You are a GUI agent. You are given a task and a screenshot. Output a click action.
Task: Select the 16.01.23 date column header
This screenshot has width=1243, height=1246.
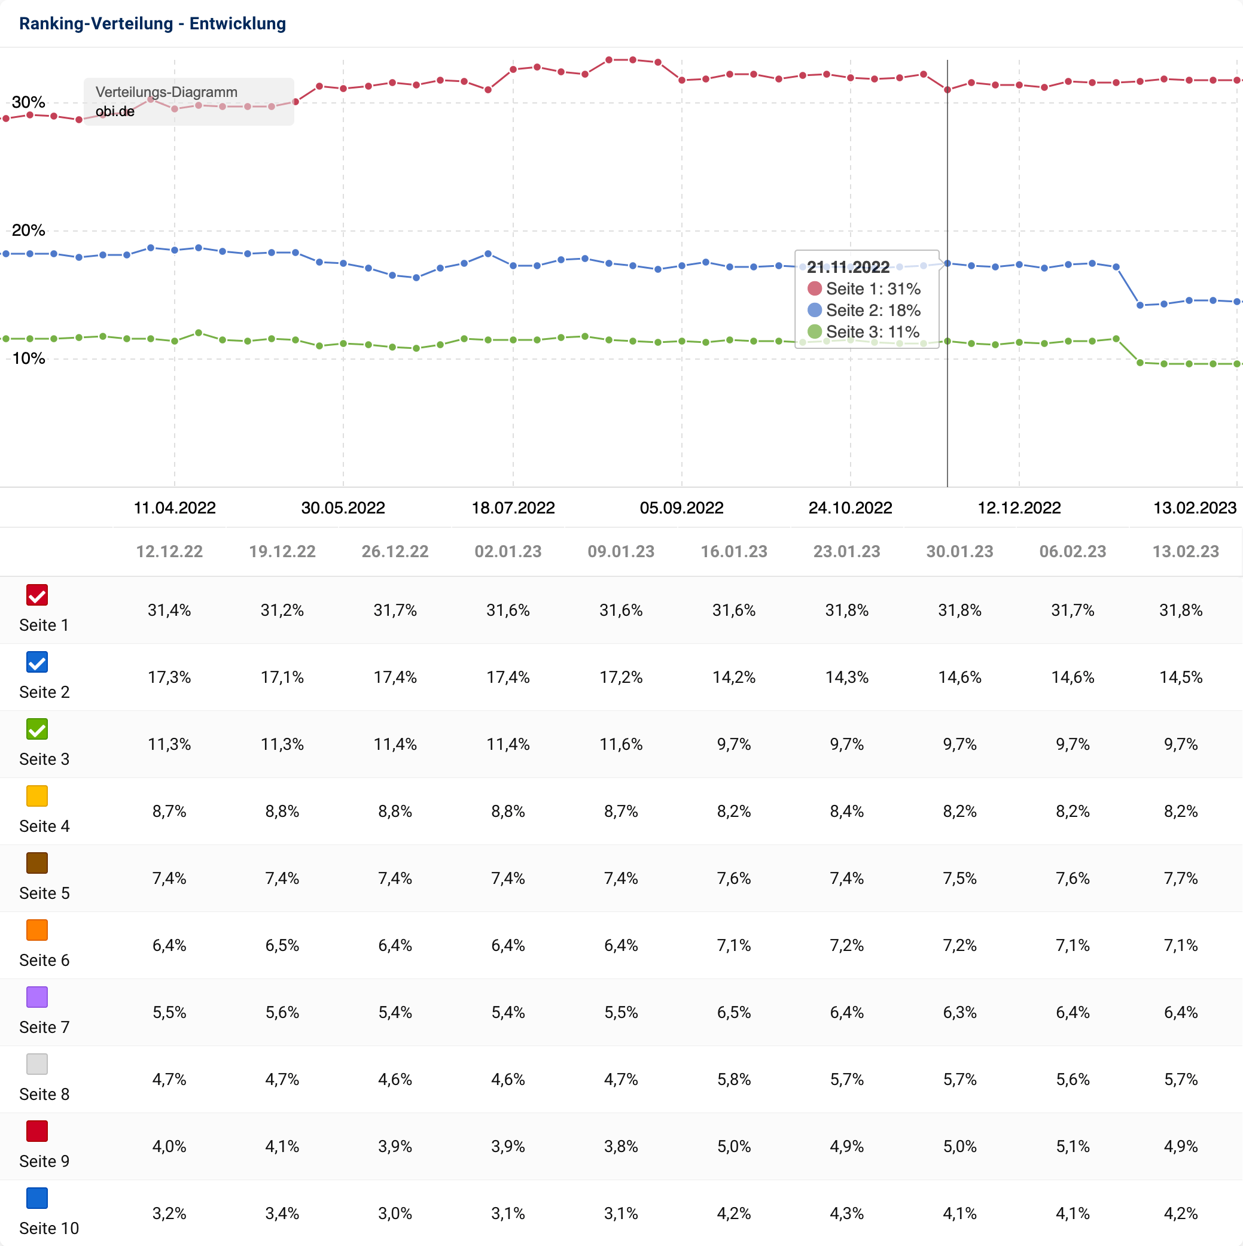(x=734, y=551)
